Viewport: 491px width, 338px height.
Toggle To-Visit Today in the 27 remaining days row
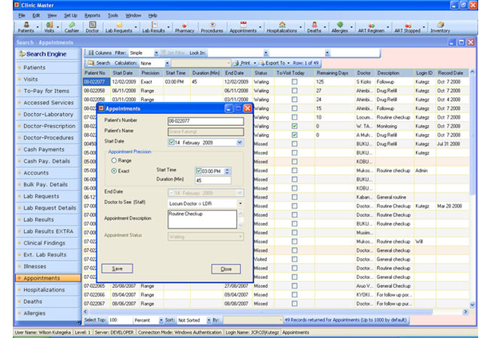(x=295, y=90)
